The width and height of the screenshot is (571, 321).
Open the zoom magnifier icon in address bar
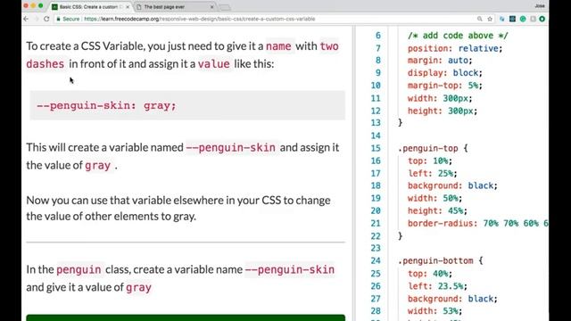point(480,19)
